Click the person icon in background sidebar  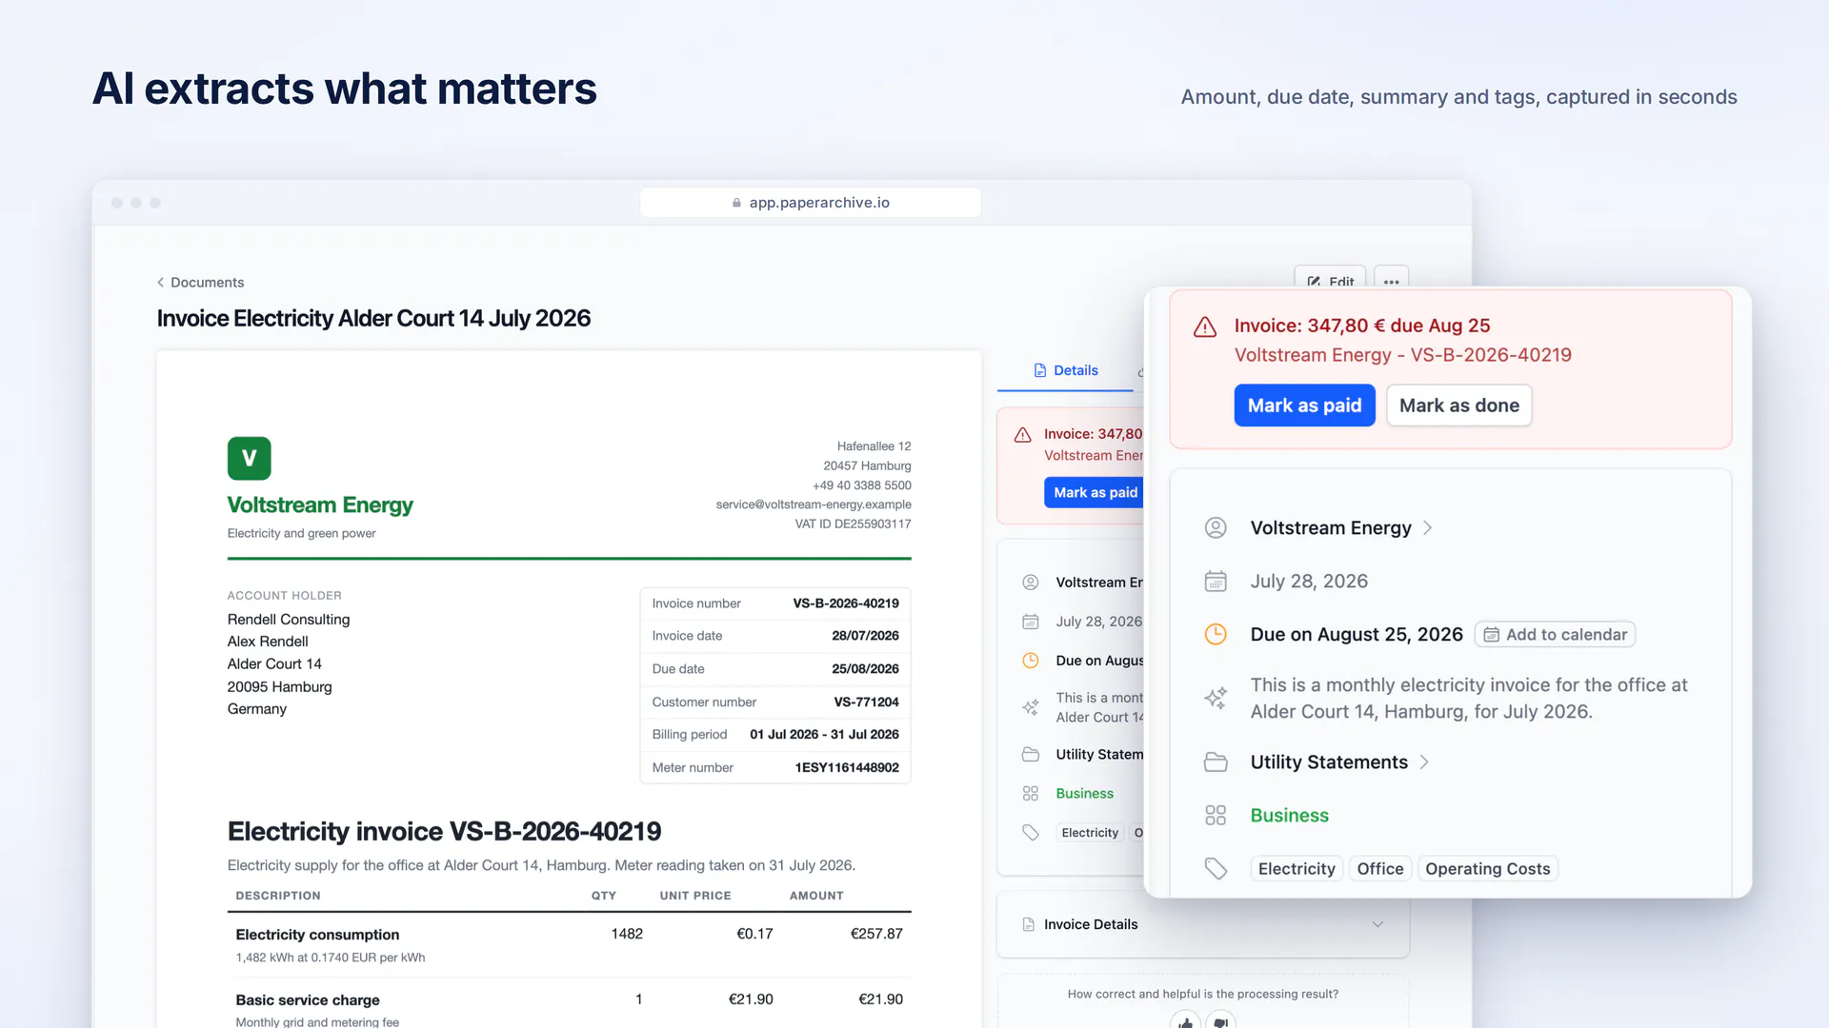(x=1030, y=583)
